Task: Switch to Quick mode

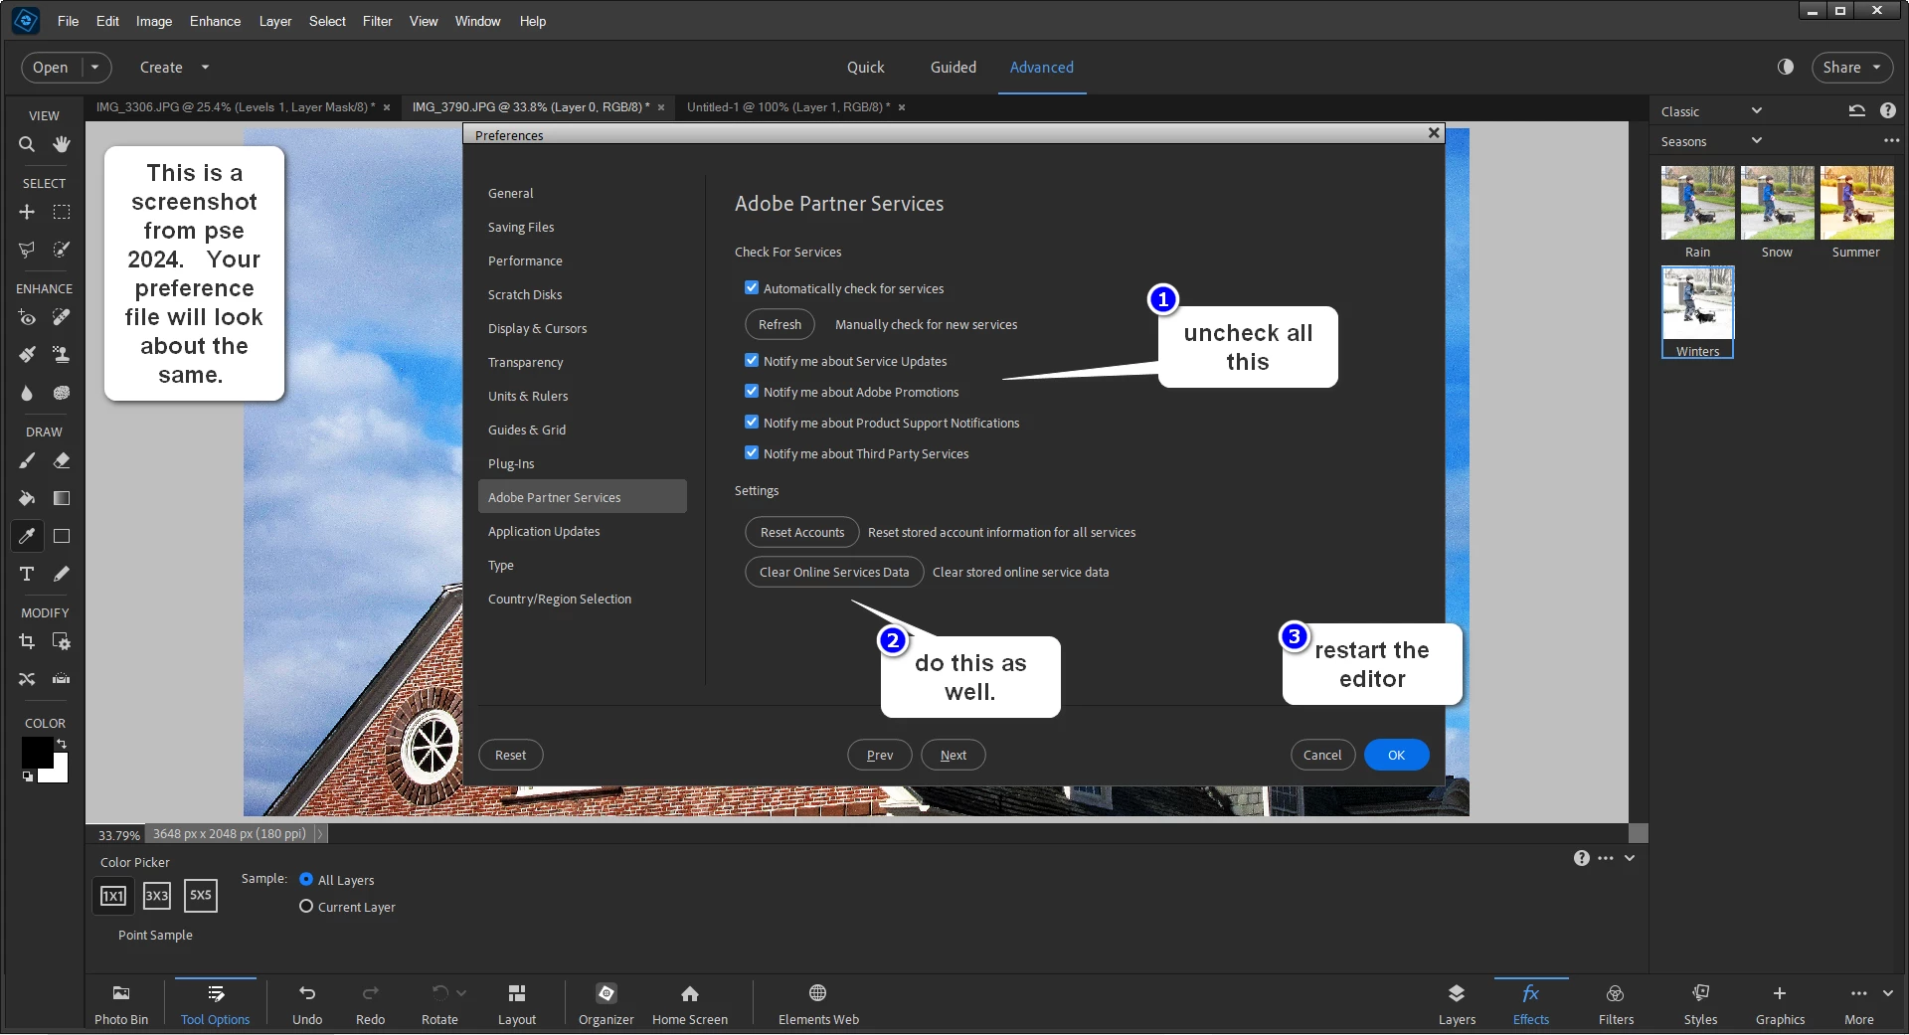Action: (865, 68)
